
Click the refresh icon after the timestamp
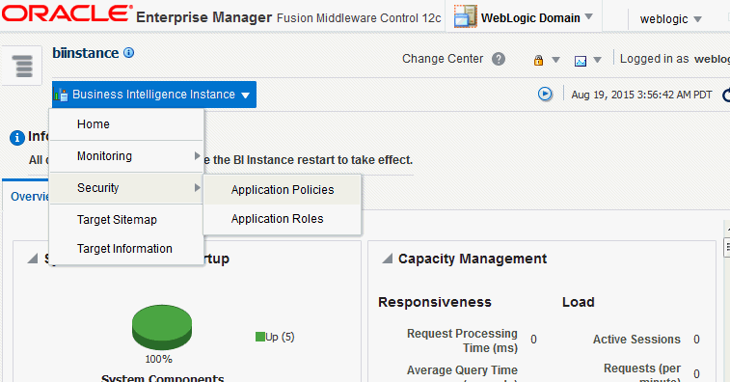point(726,95)
